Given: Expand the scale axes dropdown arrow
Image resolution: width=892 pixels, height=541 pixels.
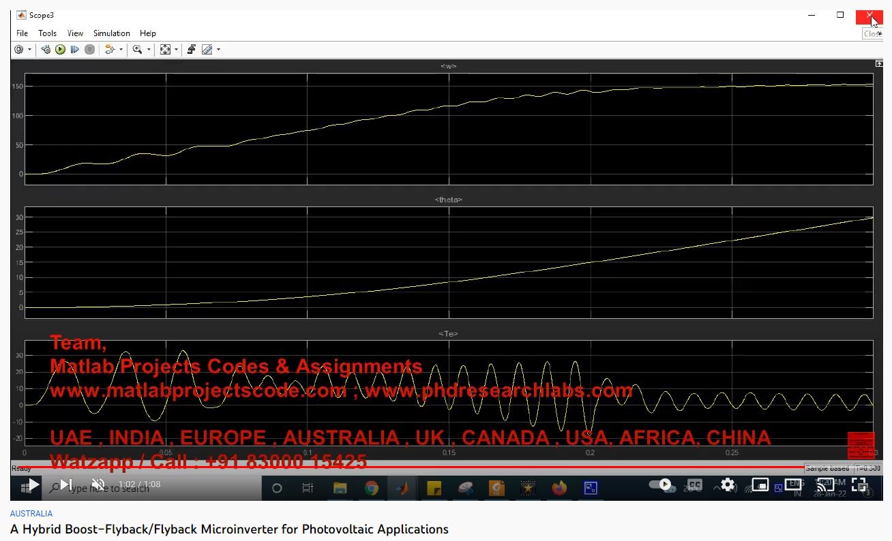Looking at the screenshot, I should pos(176,50).
